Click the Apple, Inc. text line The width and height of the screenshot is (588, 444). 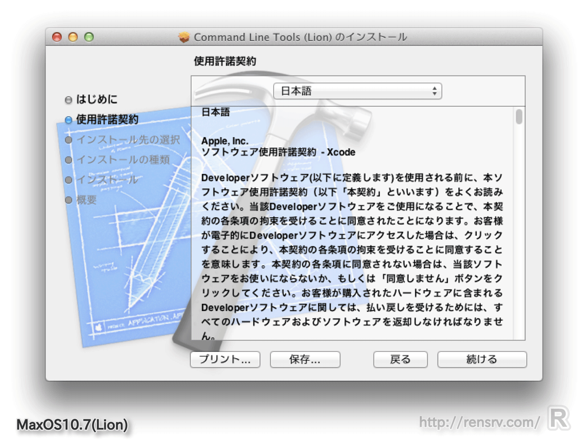225,141
